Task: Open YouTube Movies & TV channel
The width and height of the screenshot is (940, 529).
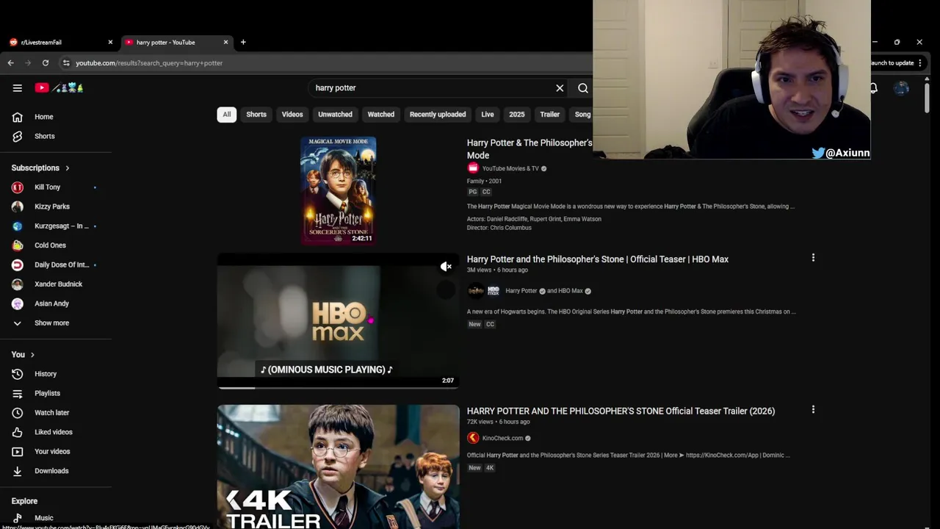Action: pyautogui.click(x=510, y=168)
